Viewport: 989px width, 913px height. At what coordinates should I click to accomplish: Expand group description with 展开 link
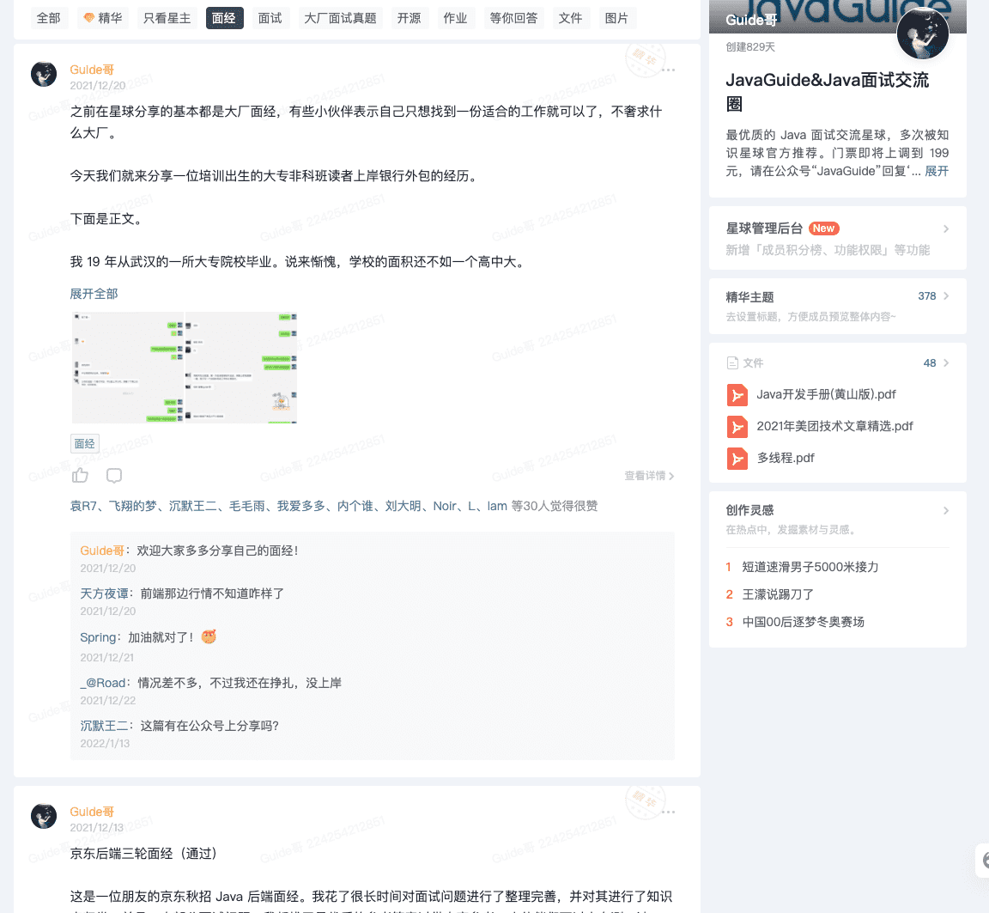click(x=937, y=171)
